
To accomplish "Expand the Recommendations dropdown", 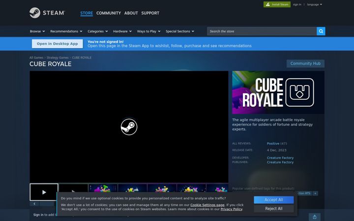I will click(66, 31).
